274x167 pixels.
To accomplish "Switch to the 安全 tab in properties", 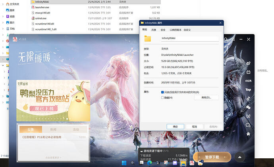I will (x=163, y=30).
